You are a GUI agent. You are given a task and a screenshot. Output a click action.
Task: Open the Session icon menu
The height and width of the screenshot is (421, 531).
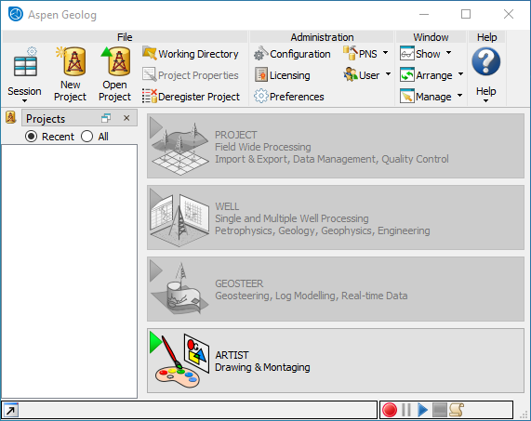click(x=25, y=62)
